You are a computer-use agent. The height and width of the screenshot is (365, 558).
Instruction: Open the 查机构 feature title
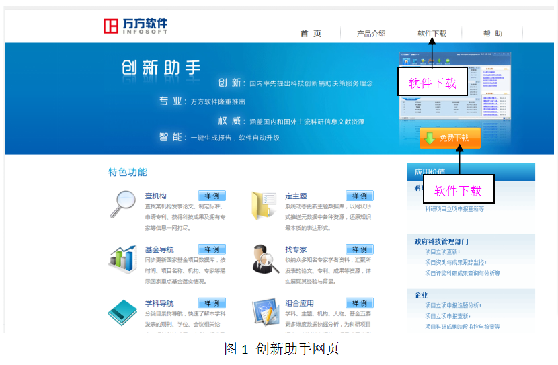[155, 196]
